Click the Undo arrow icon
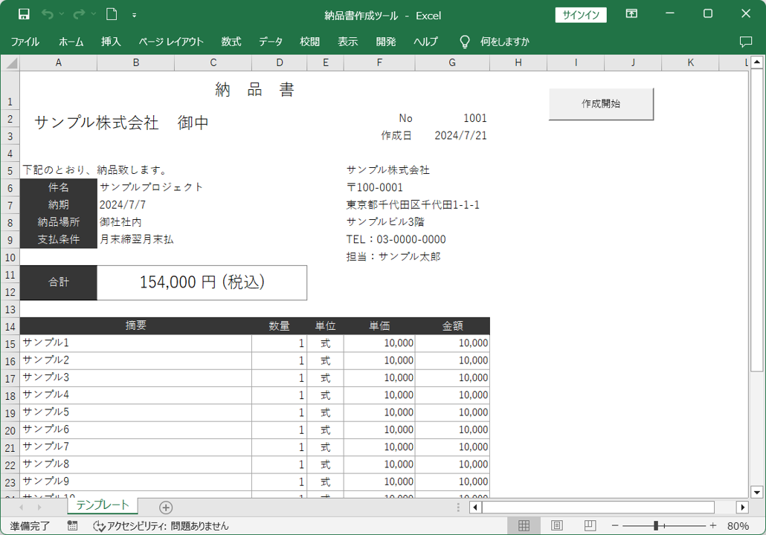The height and width of the screenshot is (535, 766). tap(48, 15)
